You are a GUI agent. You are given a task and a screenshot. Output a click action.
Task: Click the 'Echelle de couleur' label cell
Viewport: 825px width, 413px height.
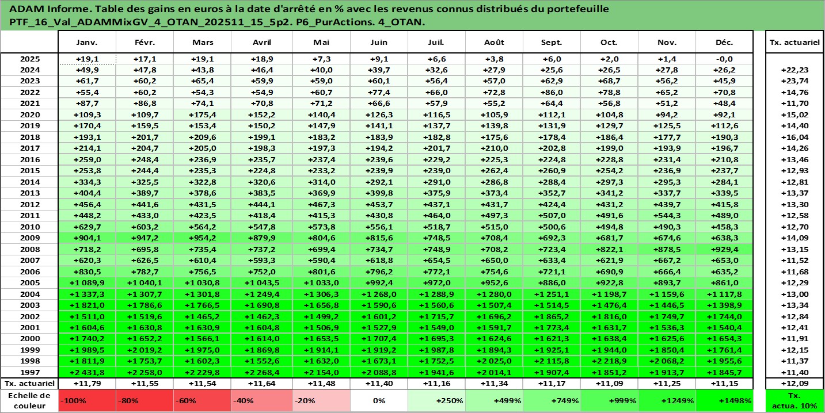pos(29,400)
